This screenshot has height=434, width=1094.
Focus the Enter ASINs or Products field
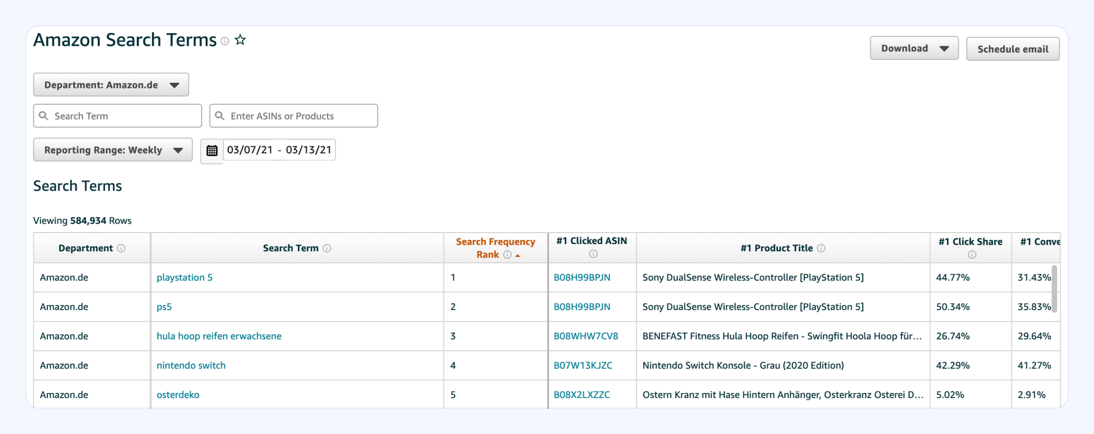click(293, 116)
